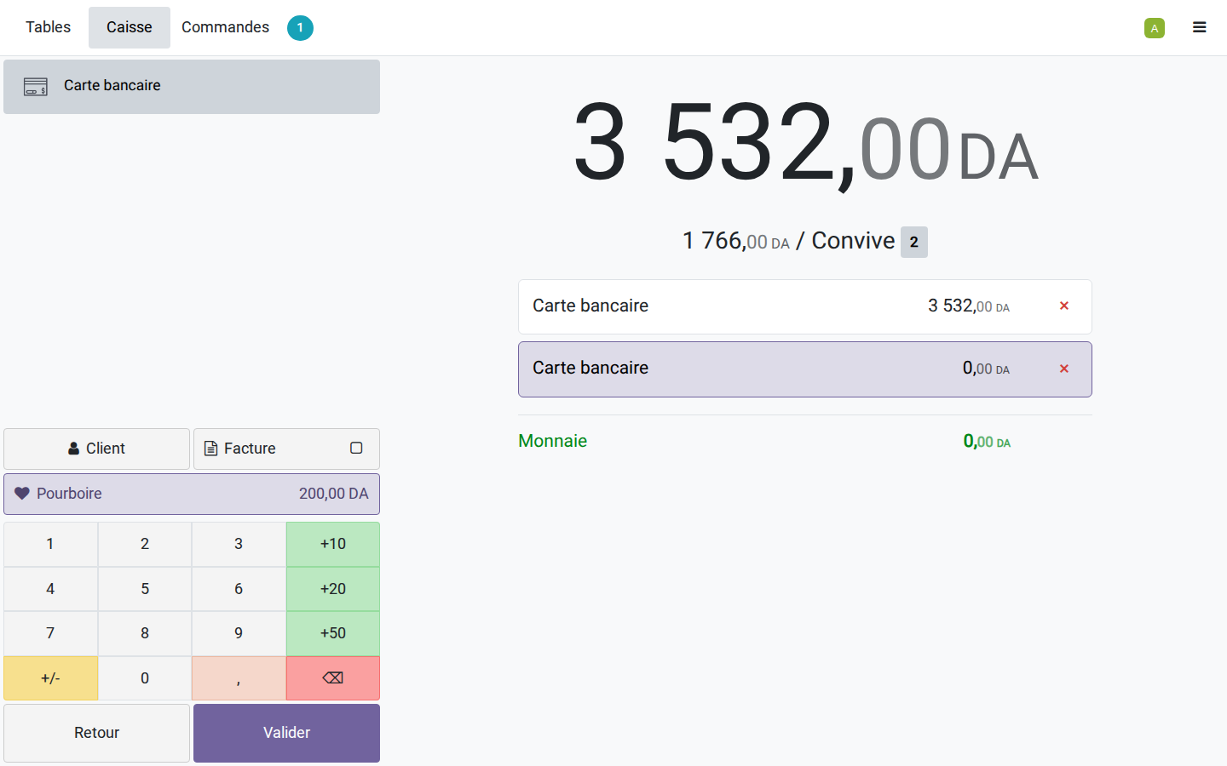The image size is (1227, 766).
Task: Click the Client person icon
Action: (74, 449)
